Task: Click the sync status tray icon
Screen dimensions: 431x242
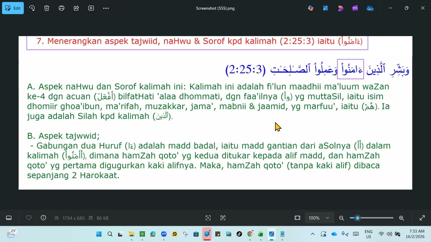Action: (x=323, y=234)
